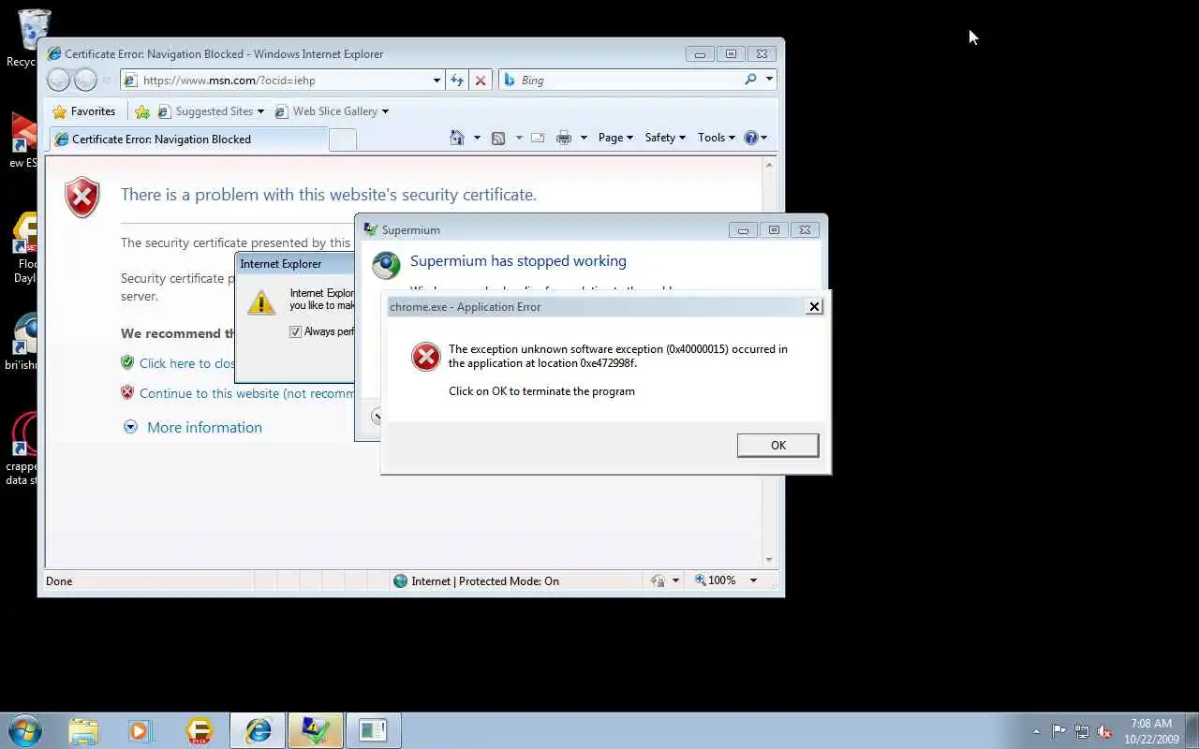The width and height of the screenshot is (1199, 749).
Task: Click the Print icon in command bar
Action: point(564,138)
